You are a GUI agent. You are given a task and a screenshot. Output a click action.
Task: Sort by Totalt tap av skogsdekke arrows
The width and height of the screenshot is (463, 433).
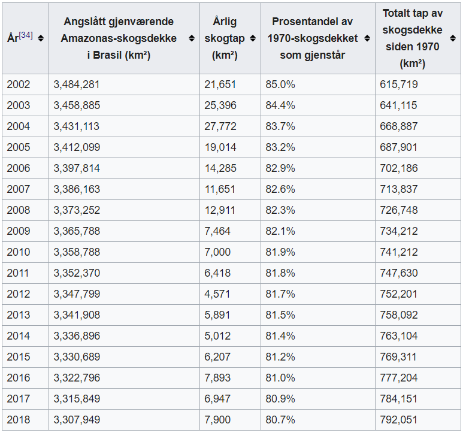(453, 38)
